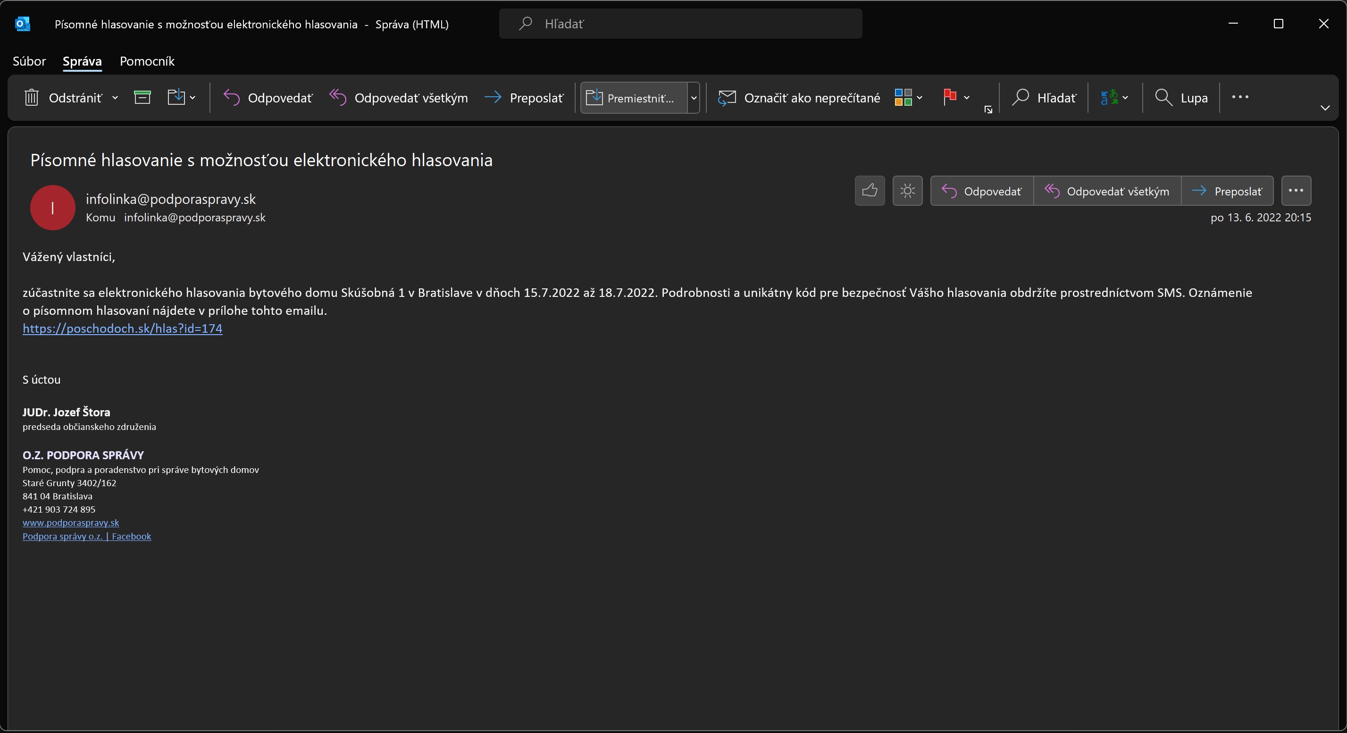The width and height of the screenshot is (1347, 733).
Task: Click O.Z. PODPORA SPRÁVY heading
Action: [x=83, y=455]
